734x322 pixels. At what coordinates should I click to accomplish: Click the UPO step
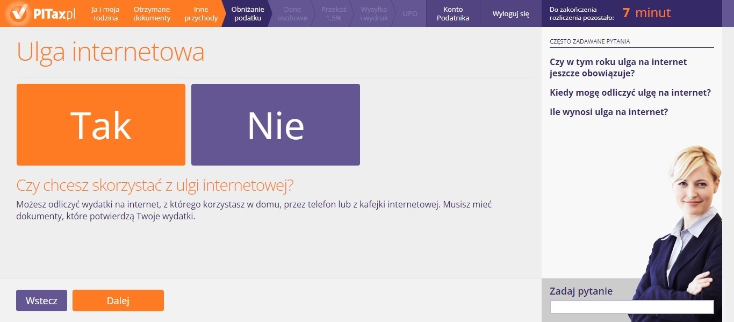click(410, 13)
